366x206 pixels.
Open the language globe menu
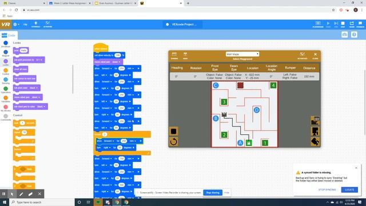click(16, 24)
